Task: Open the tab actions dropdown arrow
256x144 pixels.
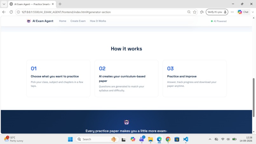Action: click(x=4, y=4)
